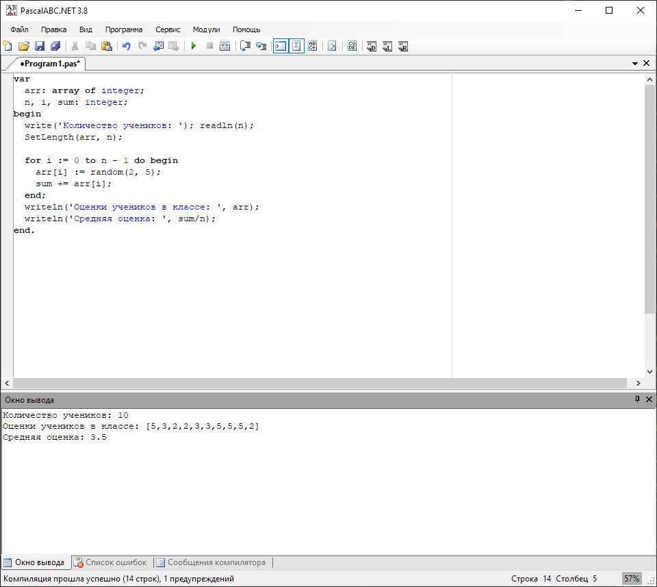Toggle the output window toolbar button
Screen dimensions: 657x587
(281, 46)
